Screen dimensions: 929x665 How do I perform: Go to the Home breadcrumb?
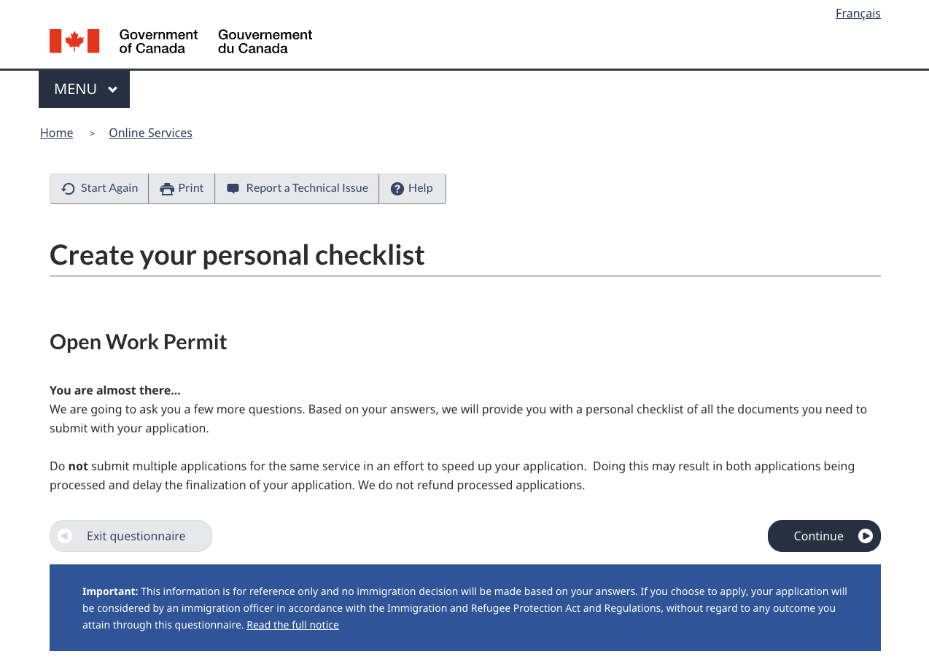[56, 133]
